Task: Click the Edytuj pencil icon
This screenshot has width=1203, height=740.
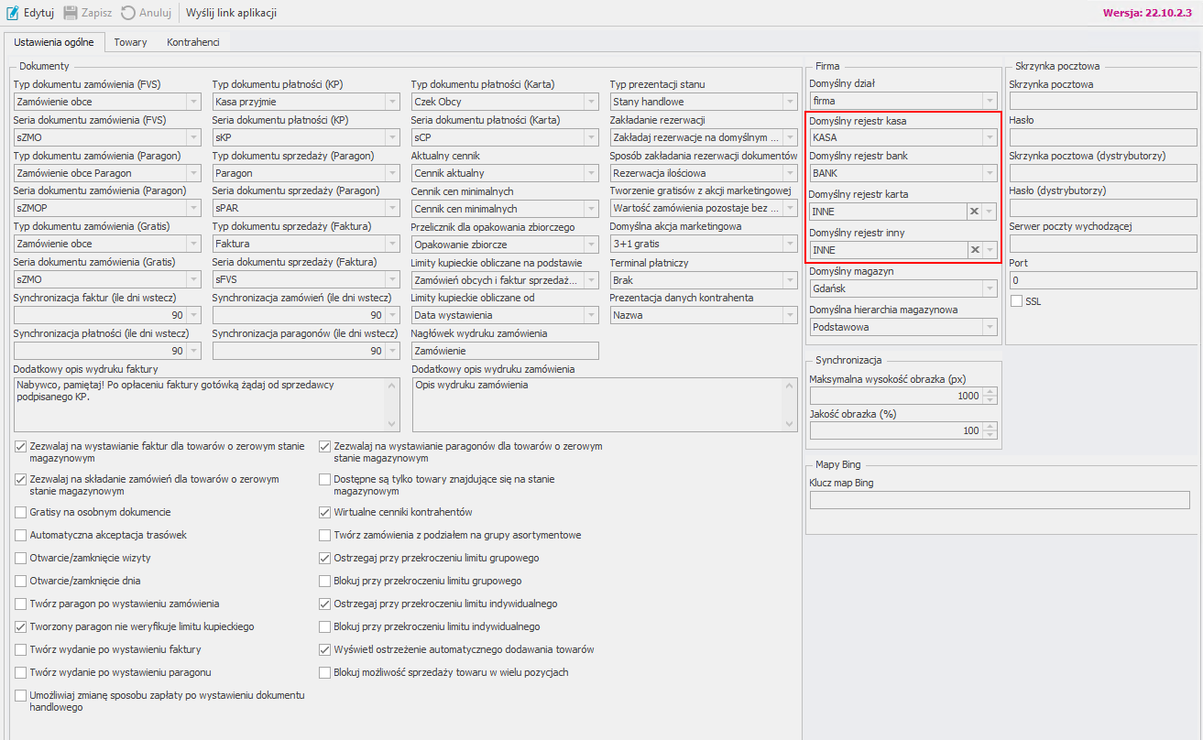Action: [x=13, y=13]
